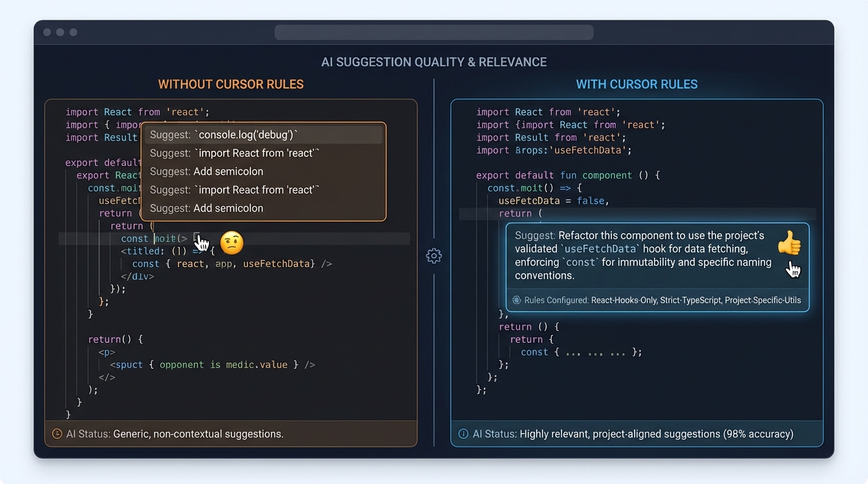Screen dimensions: 868x484
Task: Switch to the WITHOUT CURSOR RULES panel heading
Action: [x=231, y=84]
